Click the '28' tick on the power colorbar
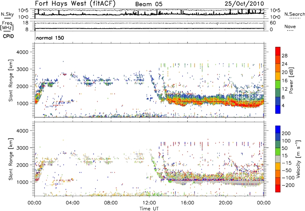Viewport: 305px width, 211px height. tap(284, 56)
